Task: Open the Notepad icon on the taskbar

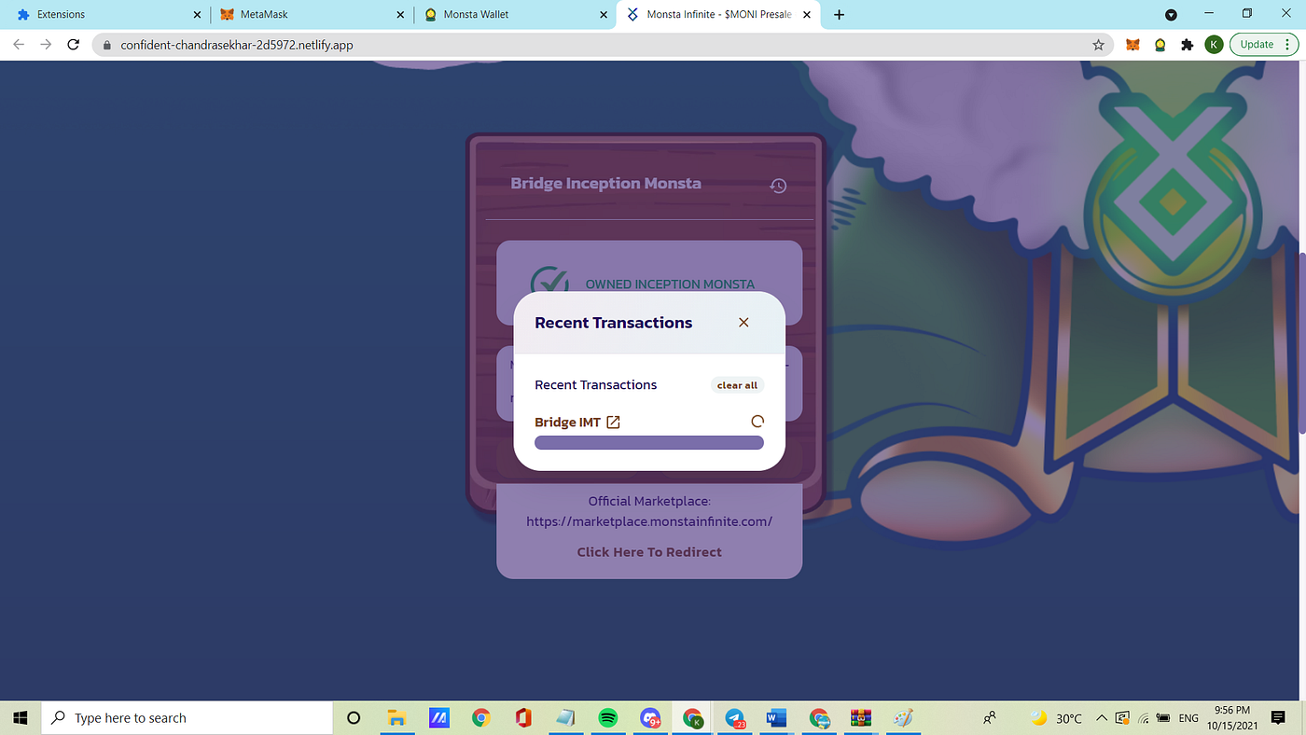Action: pyautogui.click(x=565, y=718)
